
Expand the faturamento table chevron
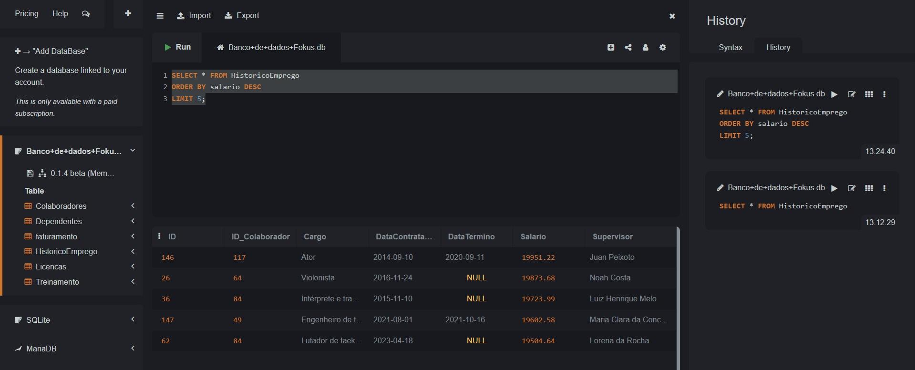tap(133, 236)
